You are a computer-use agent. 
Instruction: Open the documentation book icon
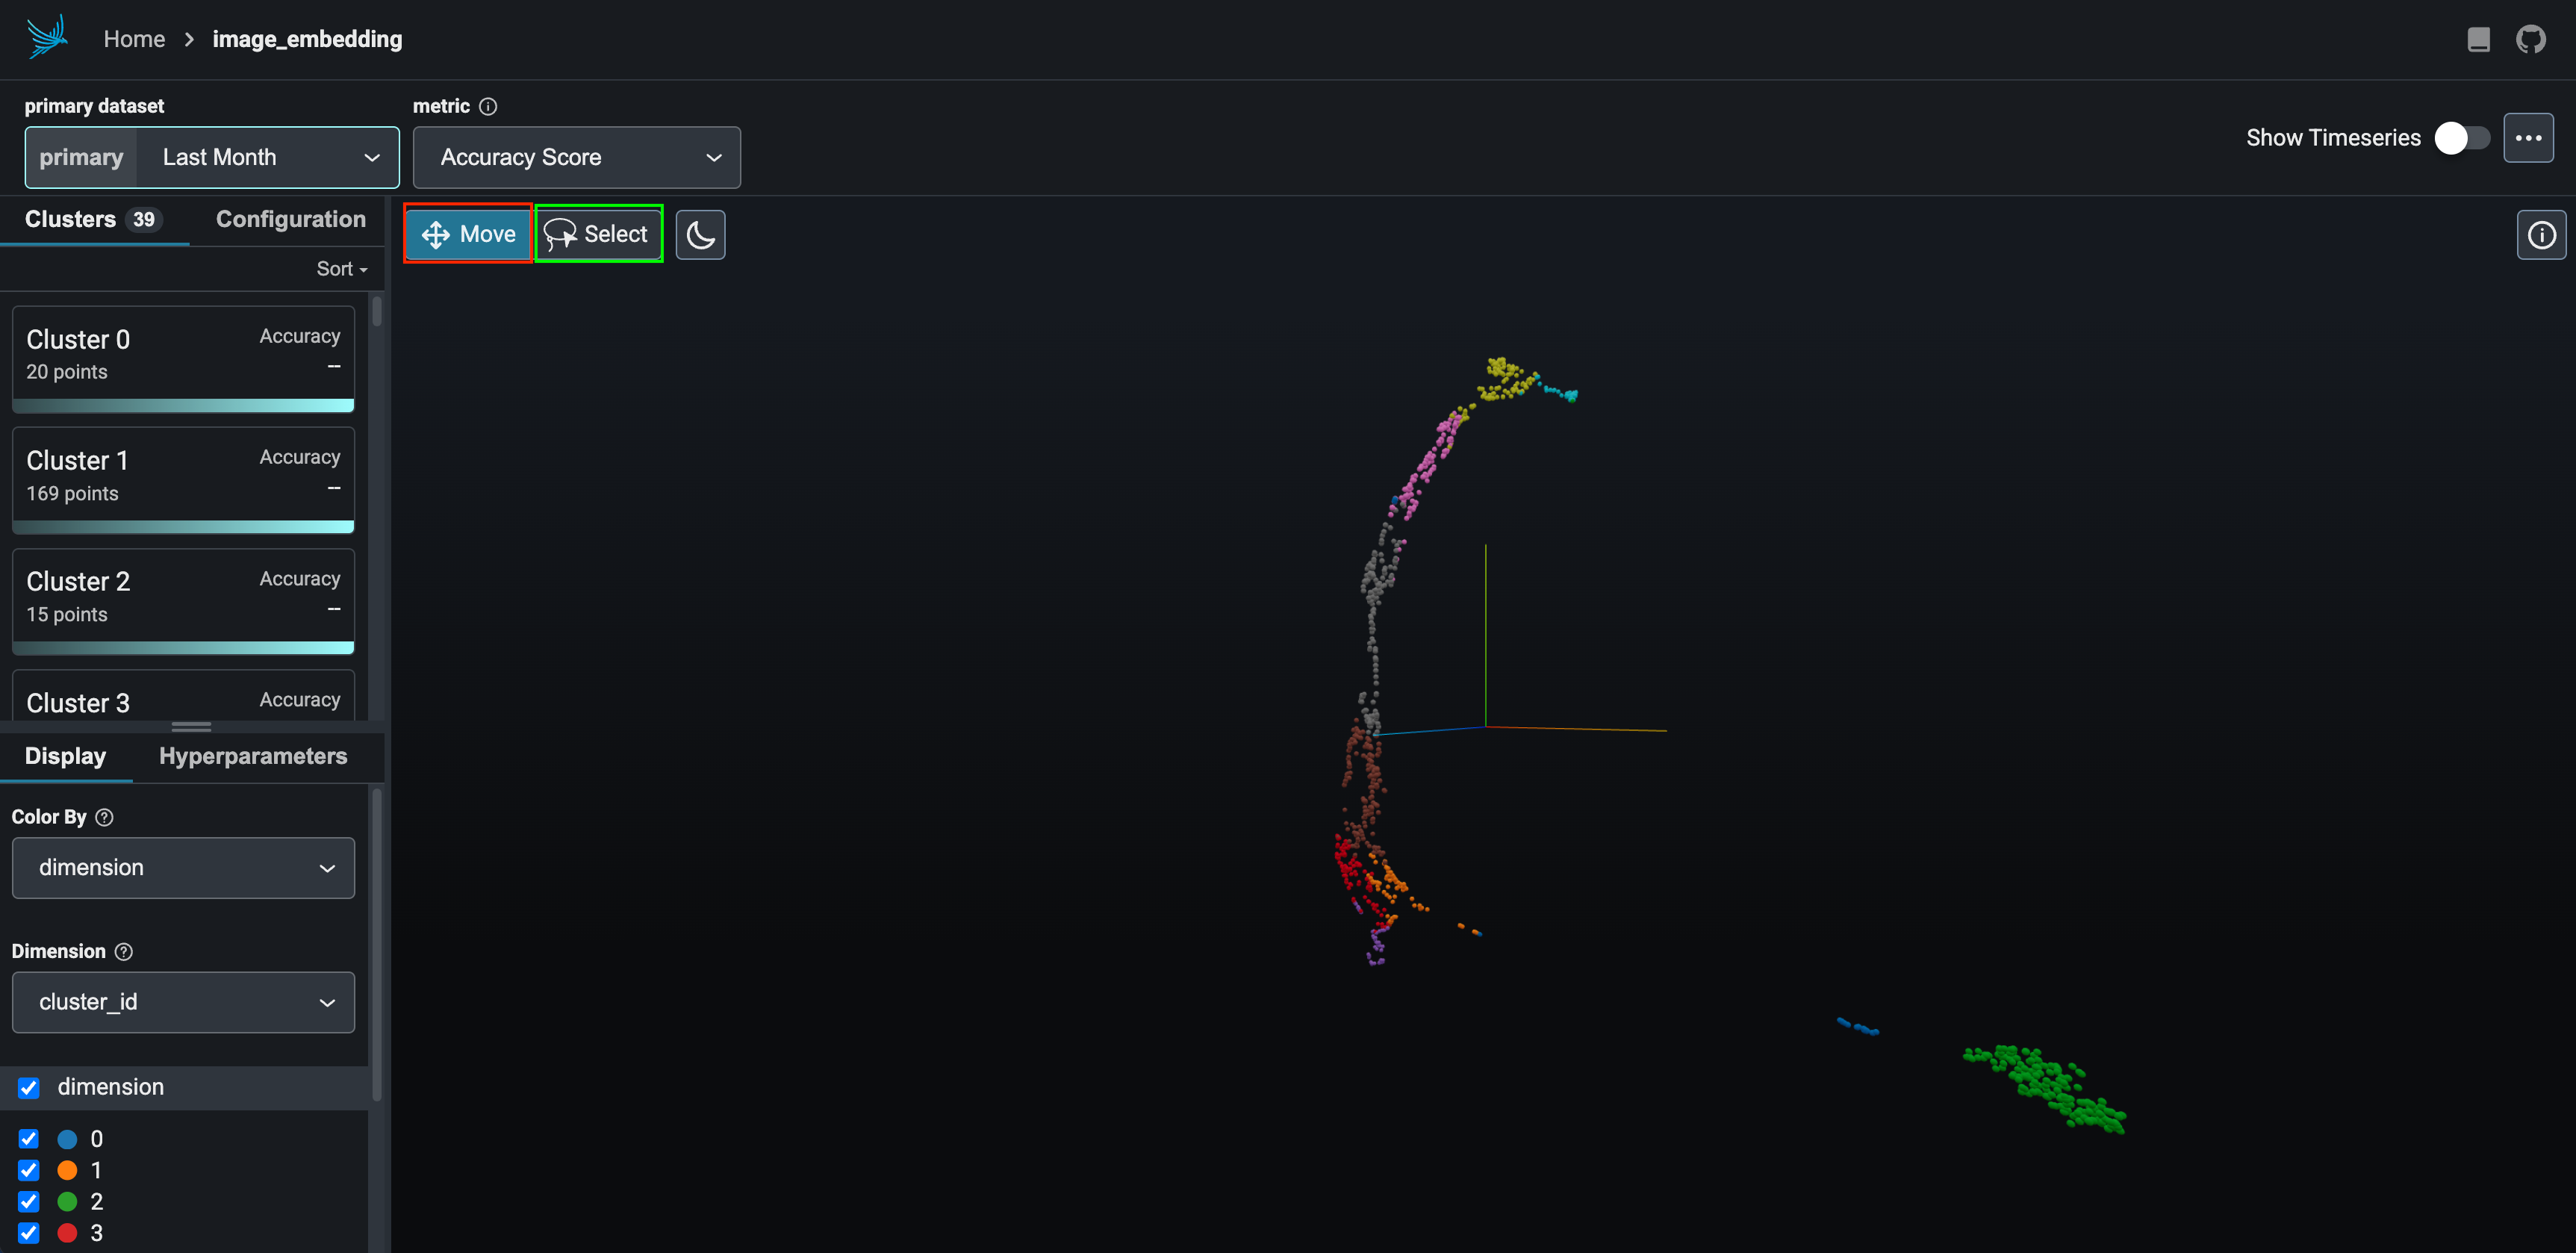(2478, 39)
